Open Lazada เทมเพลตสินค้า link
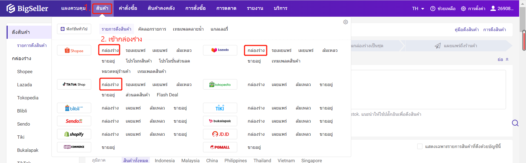Viewport: 526px width, 163px height. tap(286, 61)
